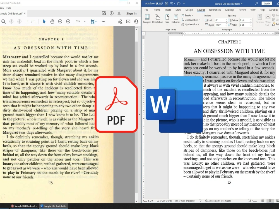The width and height of the screenshot is (279, 209).
Task: Zoom in the PDF with plus icon
Action: tap(68, 21)
